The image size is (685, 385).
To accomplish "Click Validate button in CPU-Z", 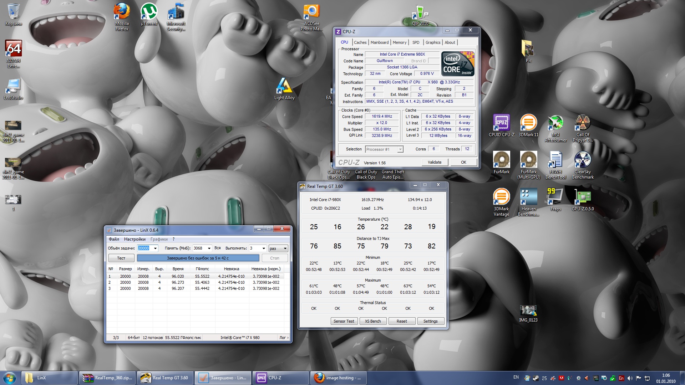I will pyautogui.click(x=434, y=162).
